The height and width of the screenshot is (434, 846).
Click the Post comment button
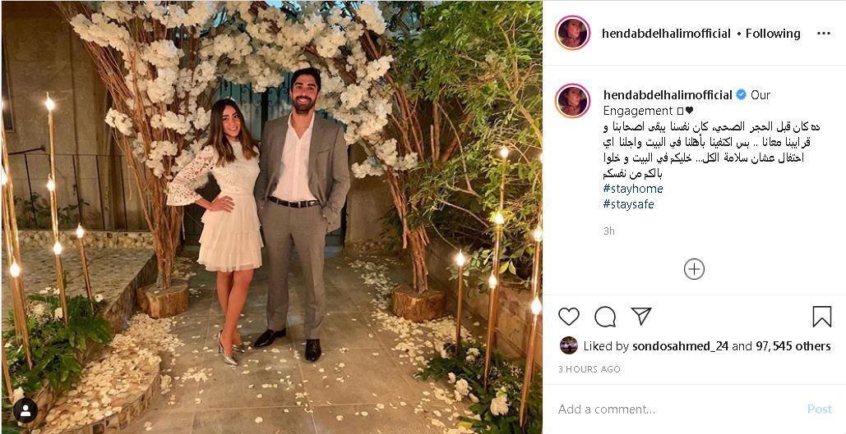pyautogui.click(x=820, y=409)
